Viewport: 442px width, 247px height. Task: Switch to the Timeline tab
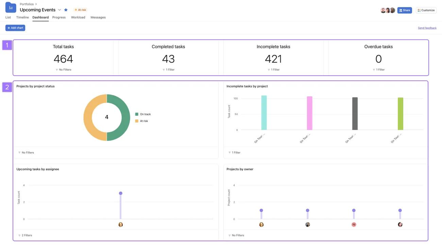22,17
